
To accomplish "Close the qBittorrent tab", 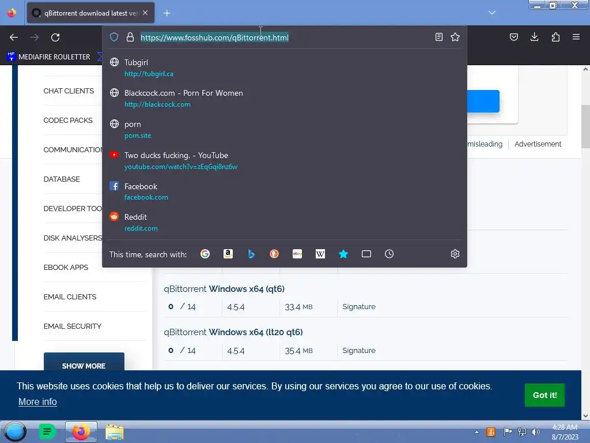I will [x=145, y=13].
